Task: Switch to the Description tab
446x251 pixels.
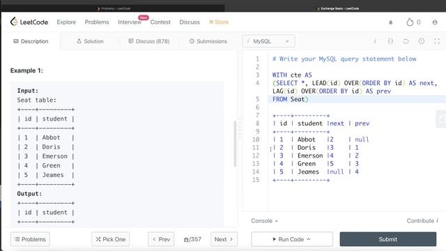Action: coord(31,41)
